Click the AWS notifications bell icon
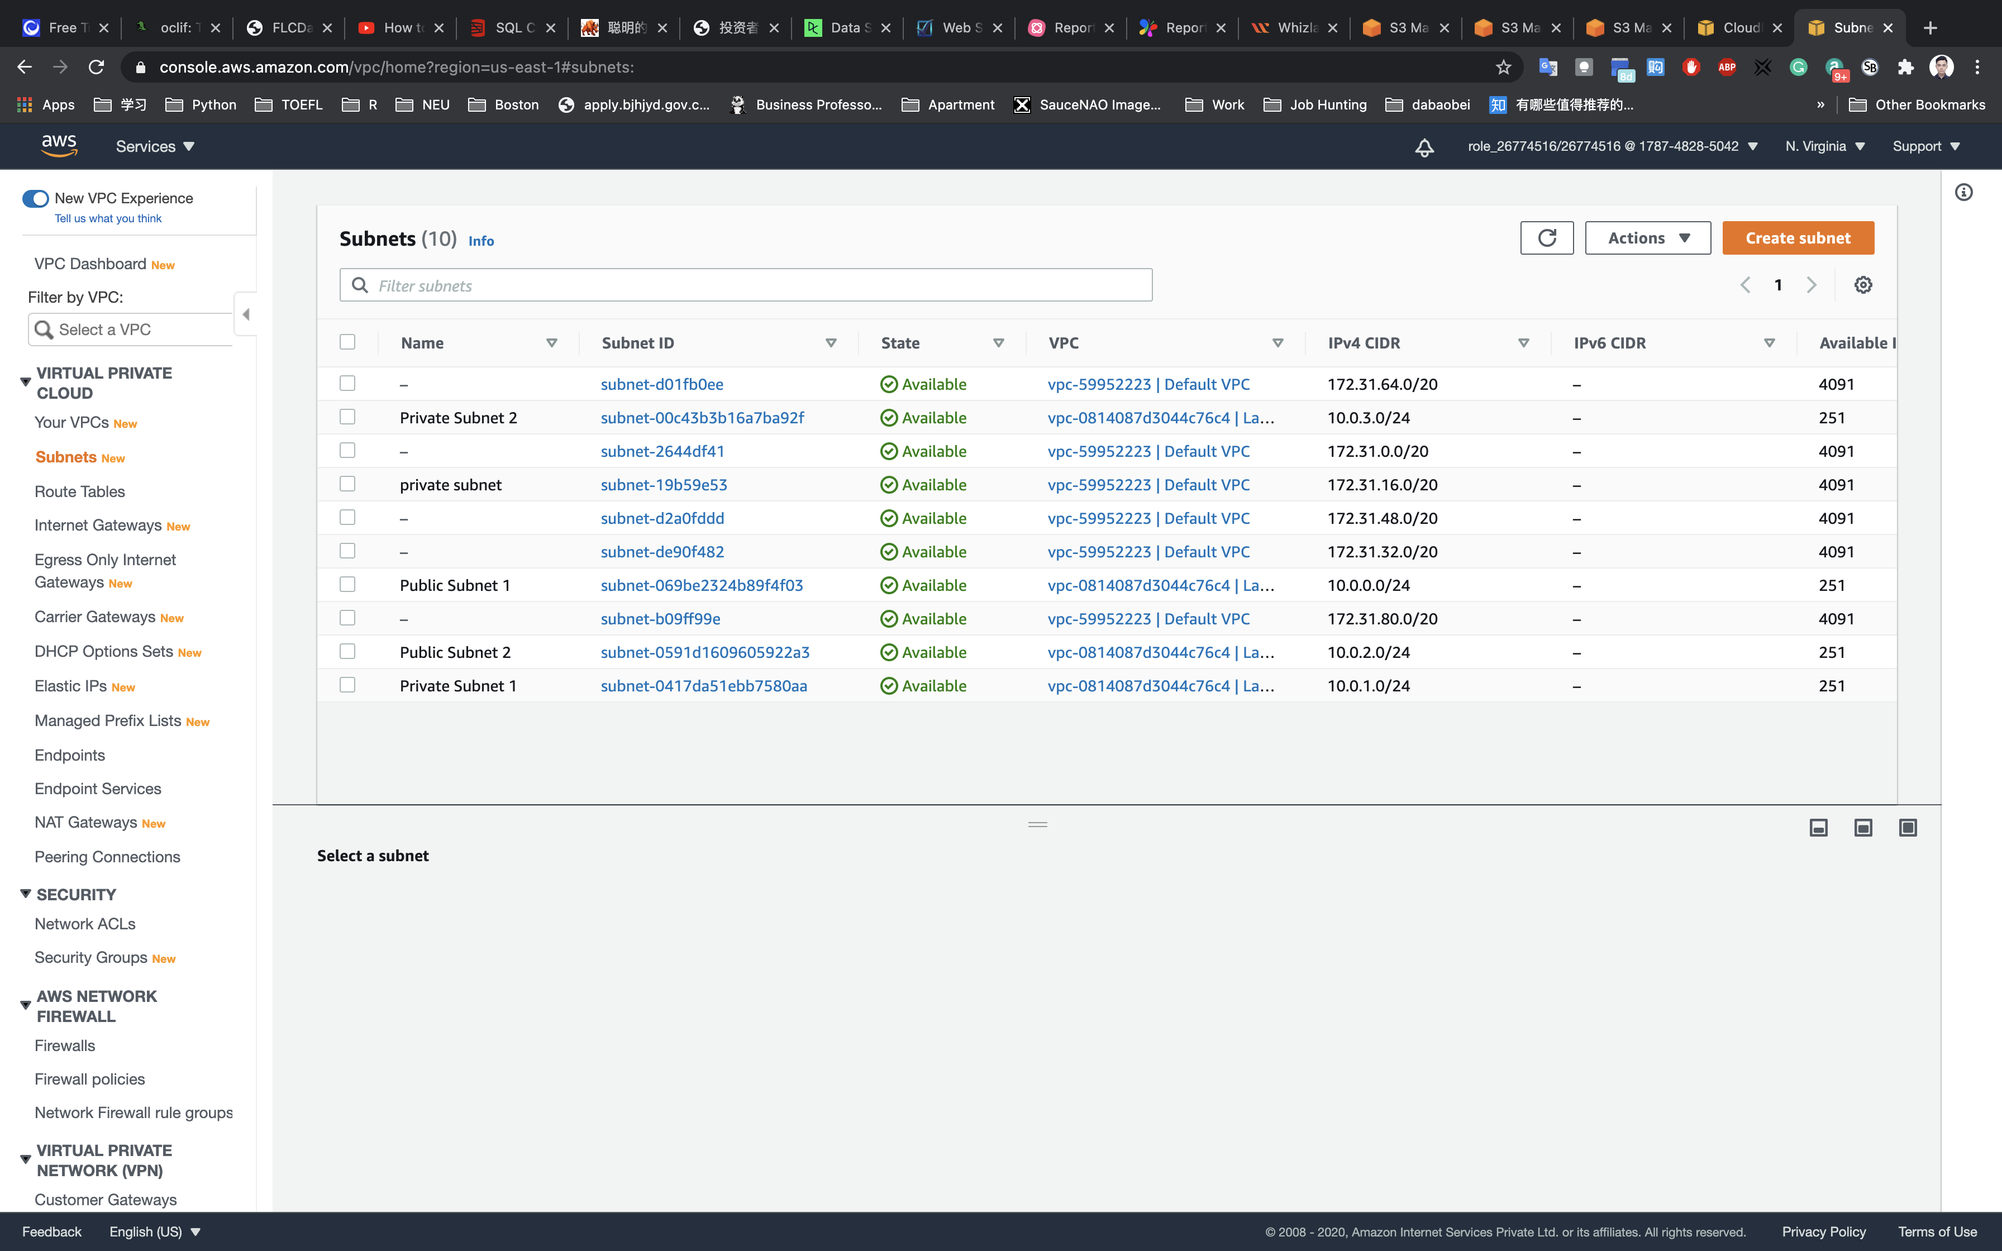 [1424, 147]
